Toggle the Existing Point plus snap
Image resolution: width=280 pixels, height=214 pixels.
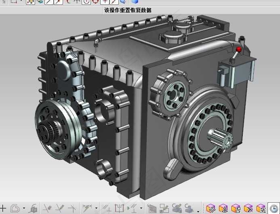point(105,2)
